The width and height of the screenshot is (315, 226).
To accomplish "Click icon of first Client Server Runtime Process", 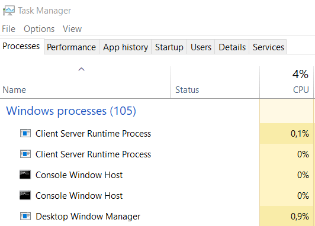I will click(x=25, y=133).
